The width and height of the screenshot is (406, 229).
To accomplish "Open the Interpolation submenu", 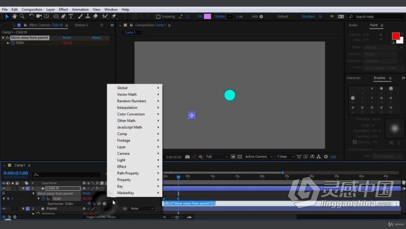I will [135, 107].
